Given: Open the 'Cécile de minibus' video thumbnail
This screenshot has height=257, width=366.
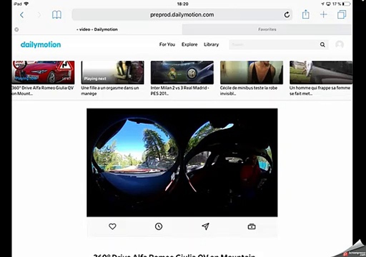Looking at the screenshot, I should point(252,72).
